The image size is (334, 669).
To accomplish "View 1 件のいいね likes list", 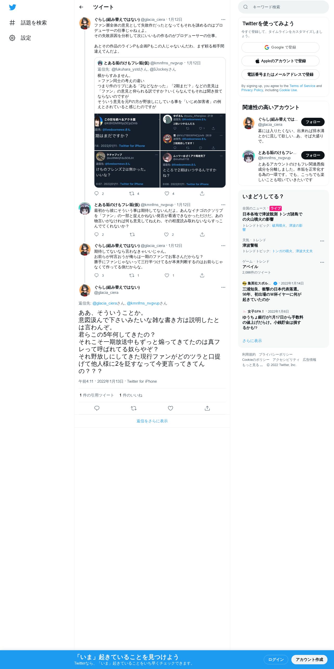I will point(131,395).
